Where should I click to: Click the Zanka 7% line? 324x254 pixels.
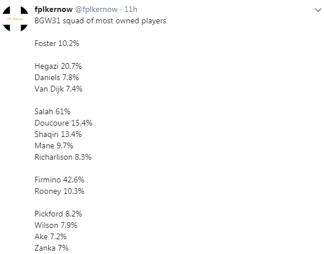[x=51, y=248]
